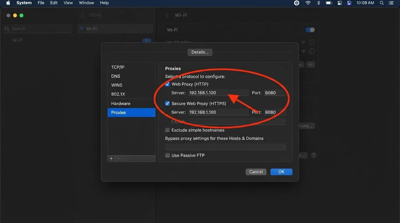The width and height of the screenshot is (400, 223).
Task: Open the WINS tab
Action: coord(131,85)
